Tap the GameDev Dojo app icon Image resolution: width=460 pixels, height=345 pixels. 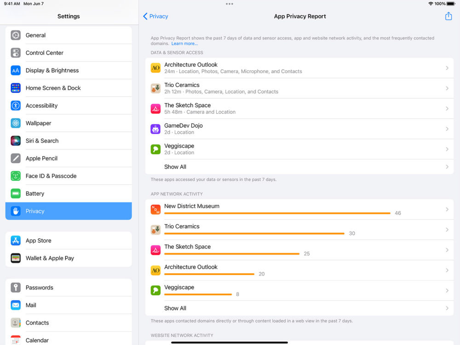click(x=155, y=129)
